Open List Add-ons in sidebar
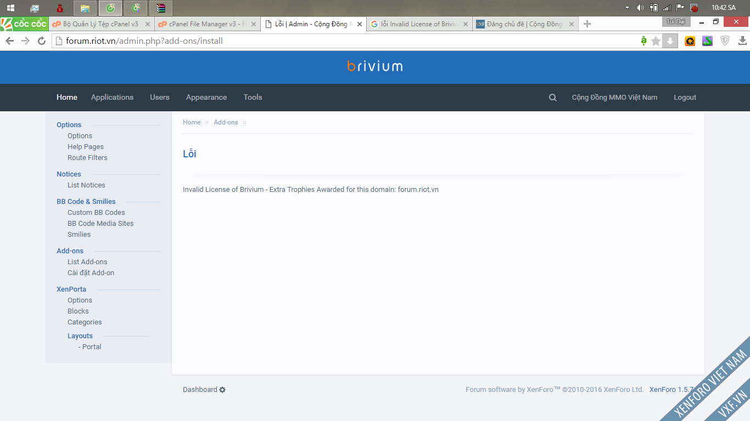This screenshot has height=421, width=750. 87,262
